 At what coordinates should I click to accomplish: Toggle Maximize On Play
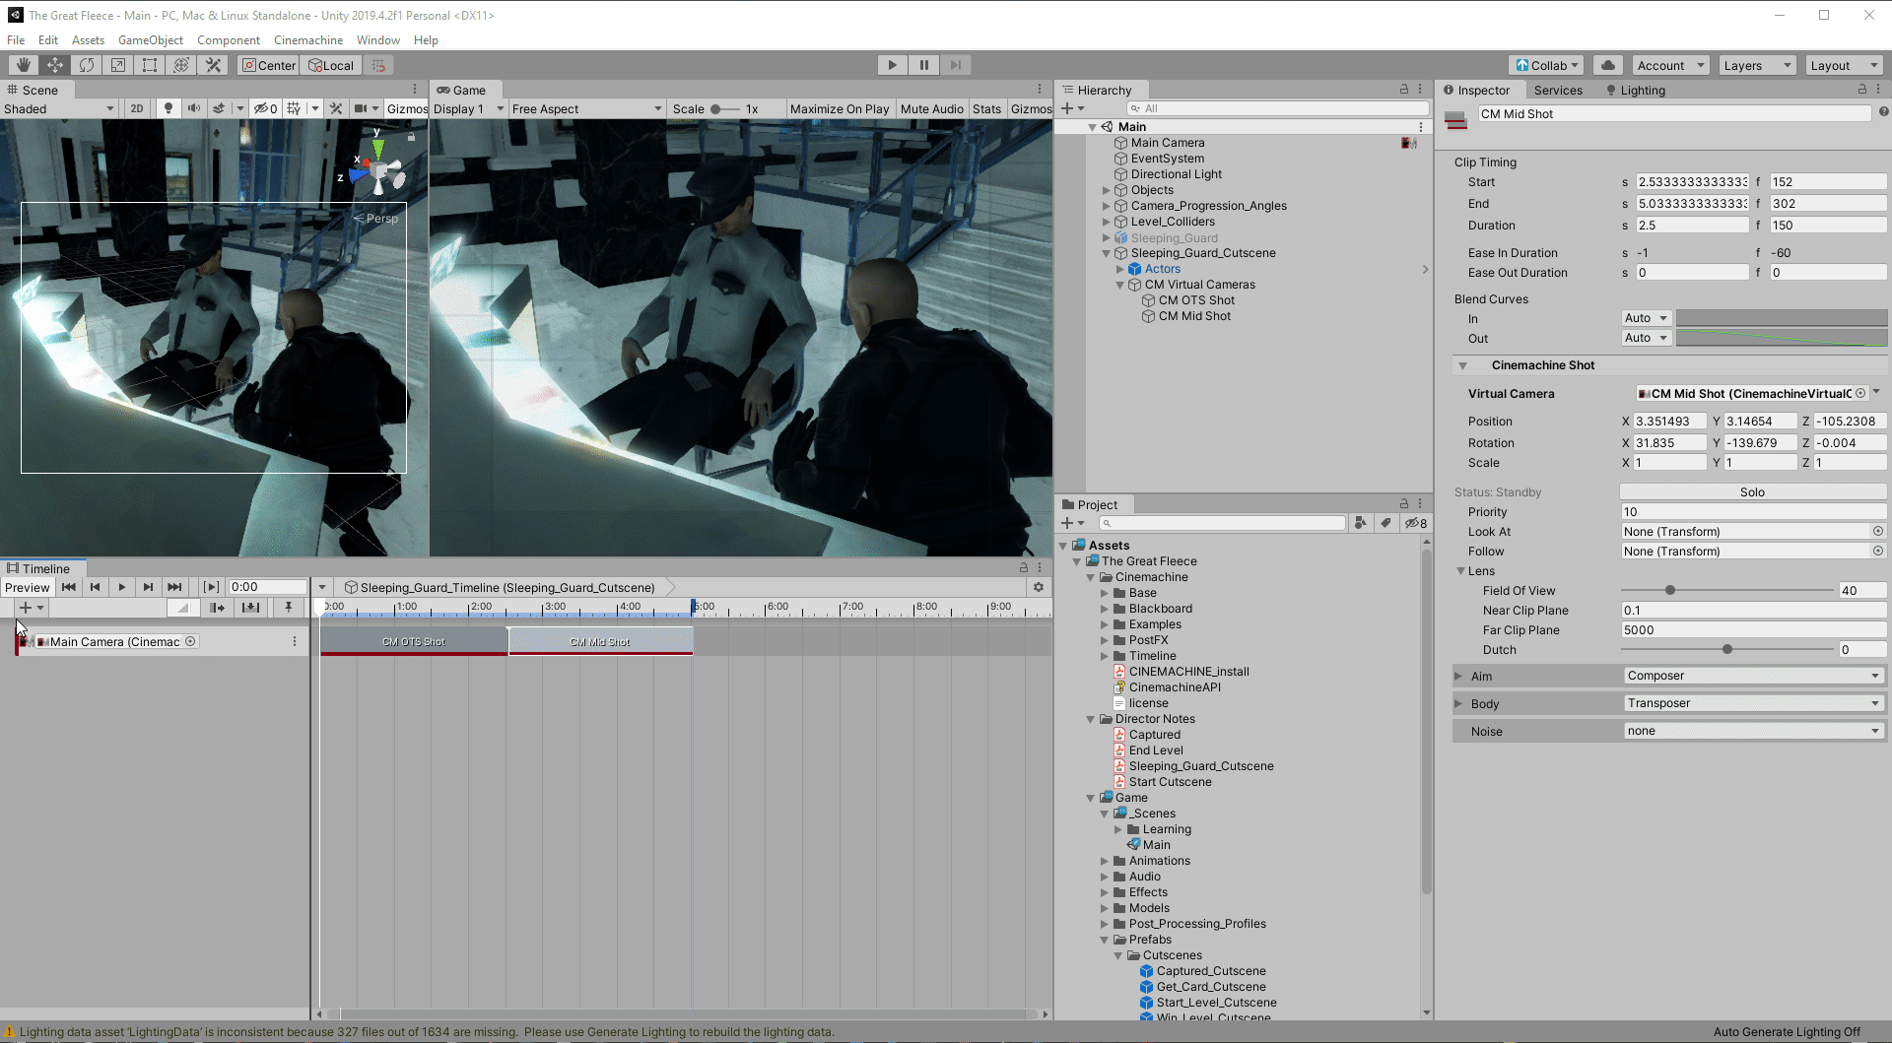pyautogui.click(x=839, y=108)
